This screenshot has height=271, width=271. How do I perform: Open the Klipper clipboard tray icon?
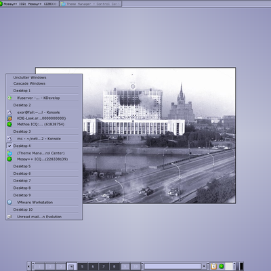click(x=213, y=266)
